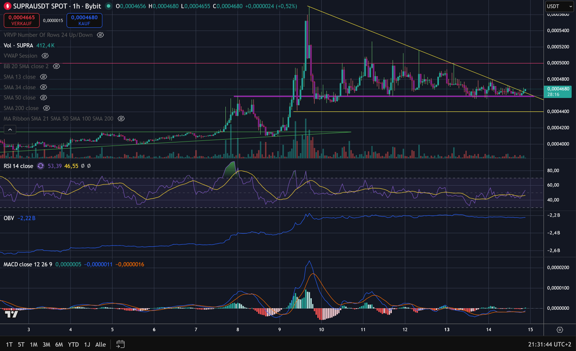Toggle visibility of the MA Ribbon indicator

click(x=121, y=118)
